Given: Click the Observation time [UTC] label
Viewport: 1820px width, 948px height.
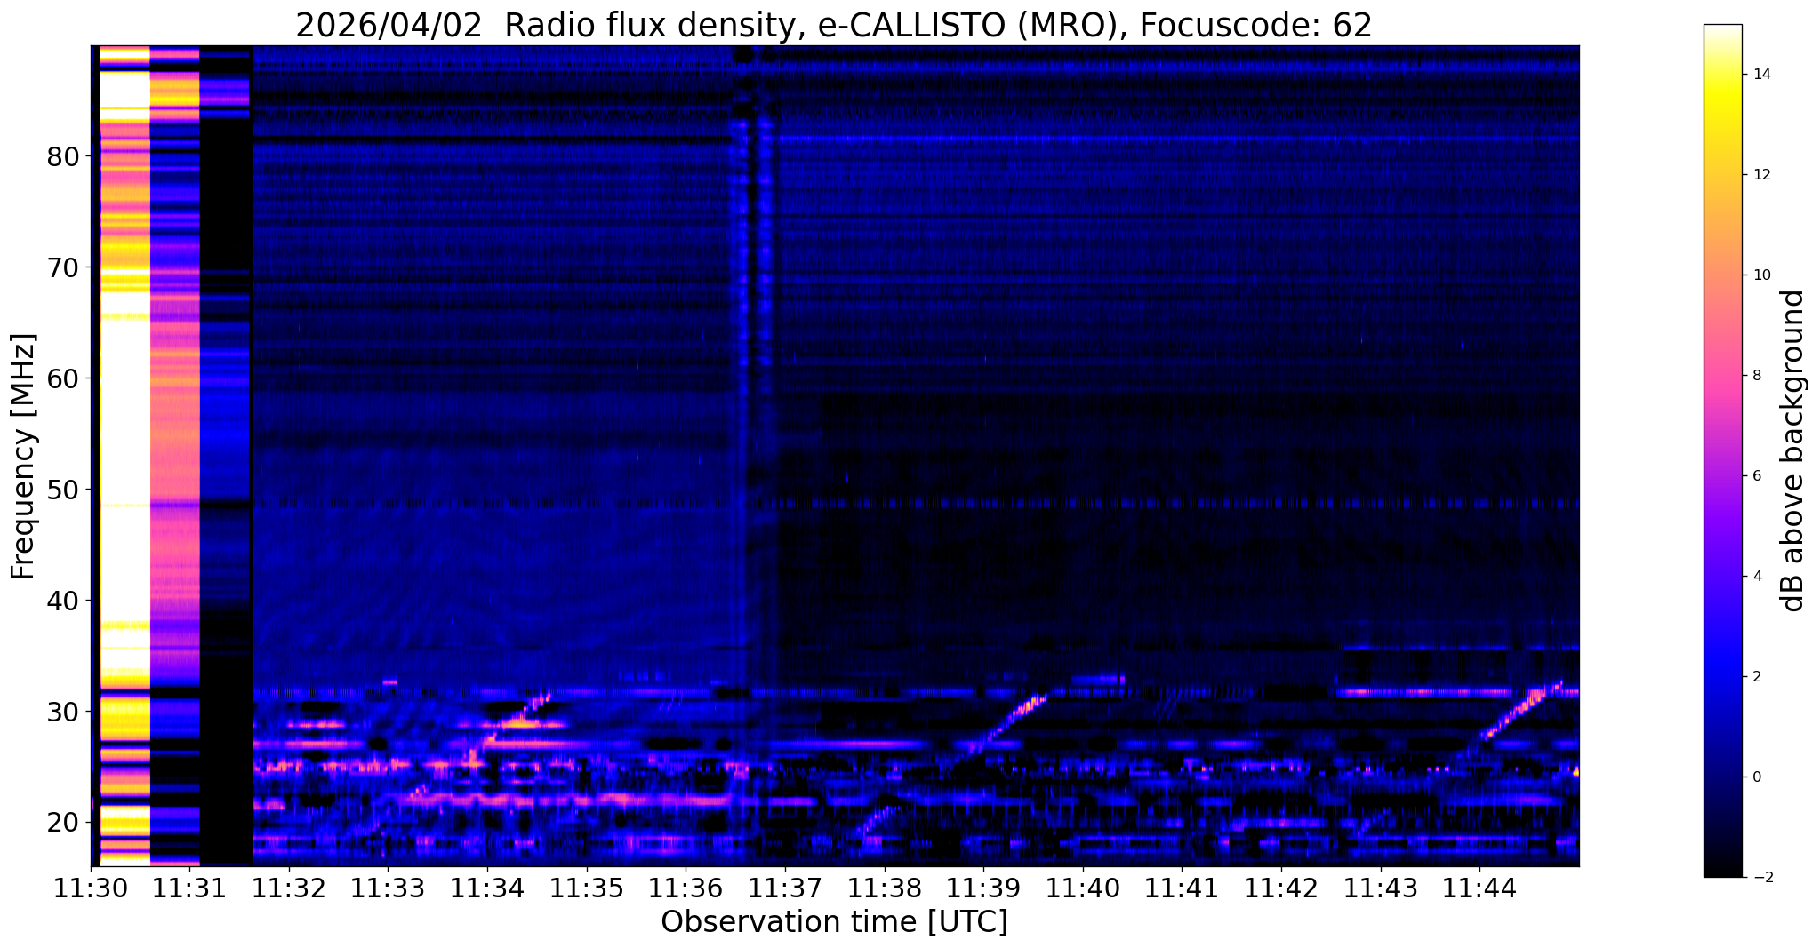Looking at the screenshot, I should point(834,922).
